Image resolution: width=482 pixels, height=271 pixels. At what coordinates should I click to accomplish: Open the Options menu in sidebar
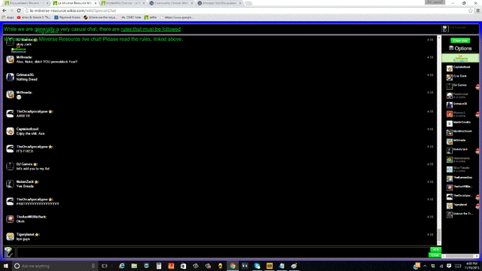460,48
